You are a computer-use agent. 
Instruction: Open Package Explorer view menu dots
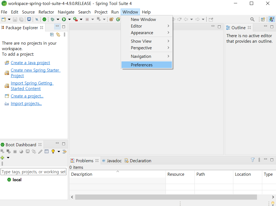[64, 34]
